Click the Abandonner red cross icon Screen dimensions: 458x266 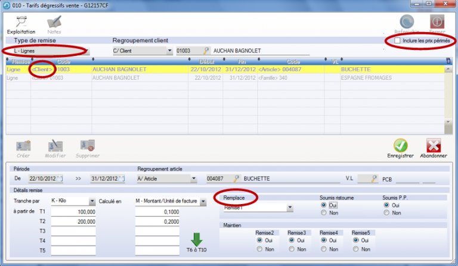click(433, 147)
